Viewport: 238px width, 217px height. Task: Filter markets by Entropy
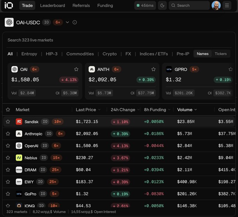click(x=29, y=54)
